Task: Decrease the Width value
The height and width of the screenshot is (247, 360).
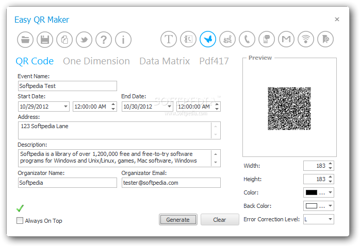Action: [x=331, y=168]
